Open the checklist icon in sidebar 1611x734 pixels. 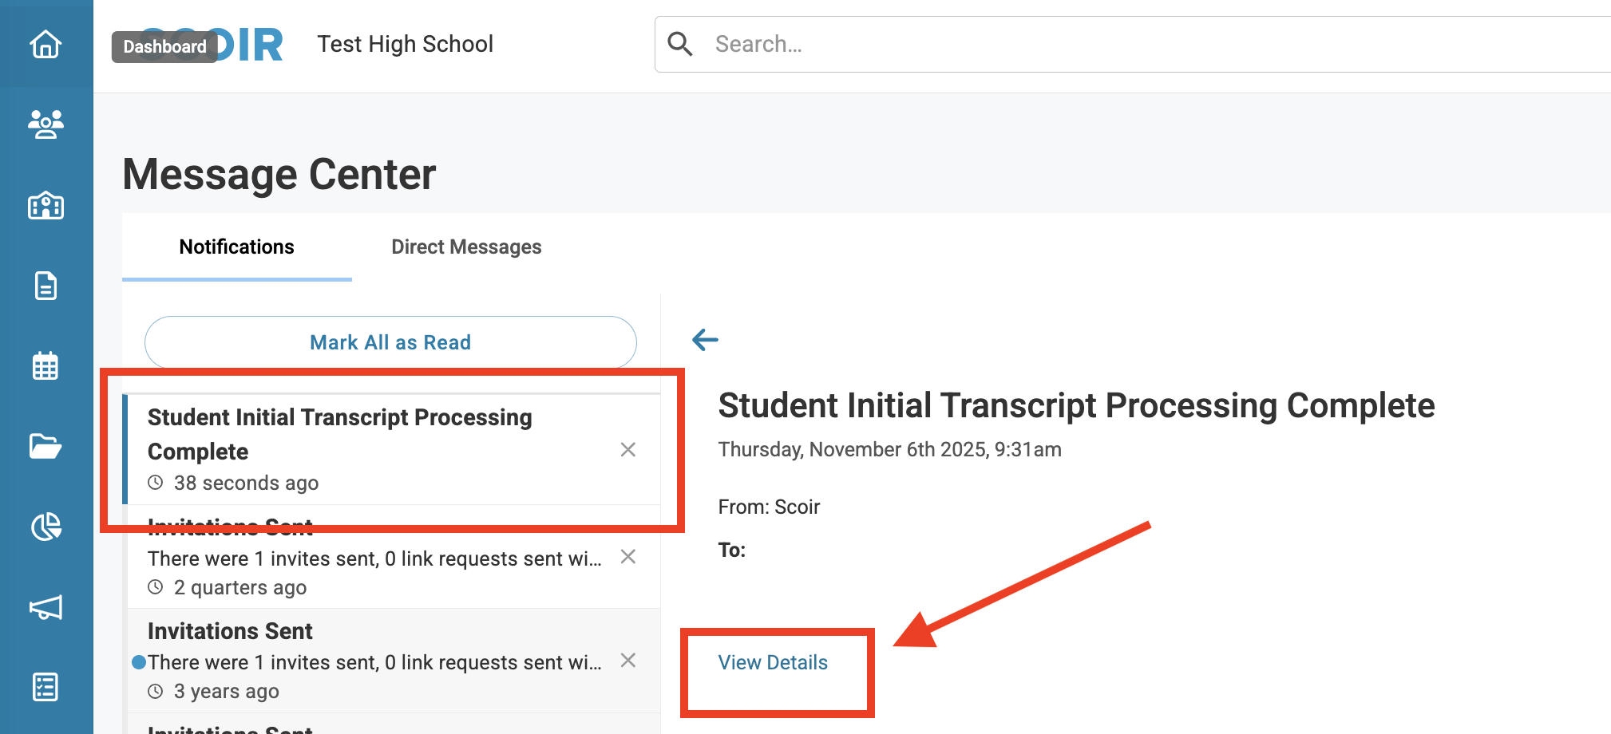click(x=46, y=687)
